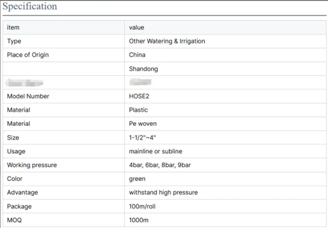Click the "MOQ" row label

coord(14,220)
